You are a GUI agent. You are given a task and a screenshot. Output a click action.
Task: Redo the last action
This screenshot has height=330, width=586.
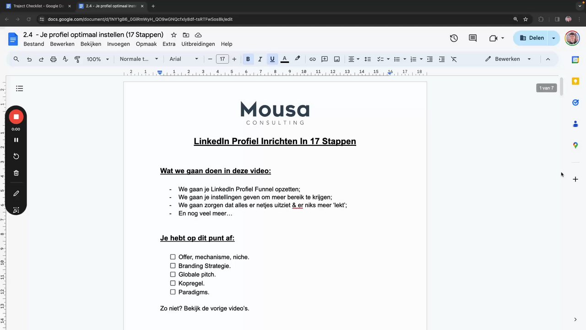(41, 59)
